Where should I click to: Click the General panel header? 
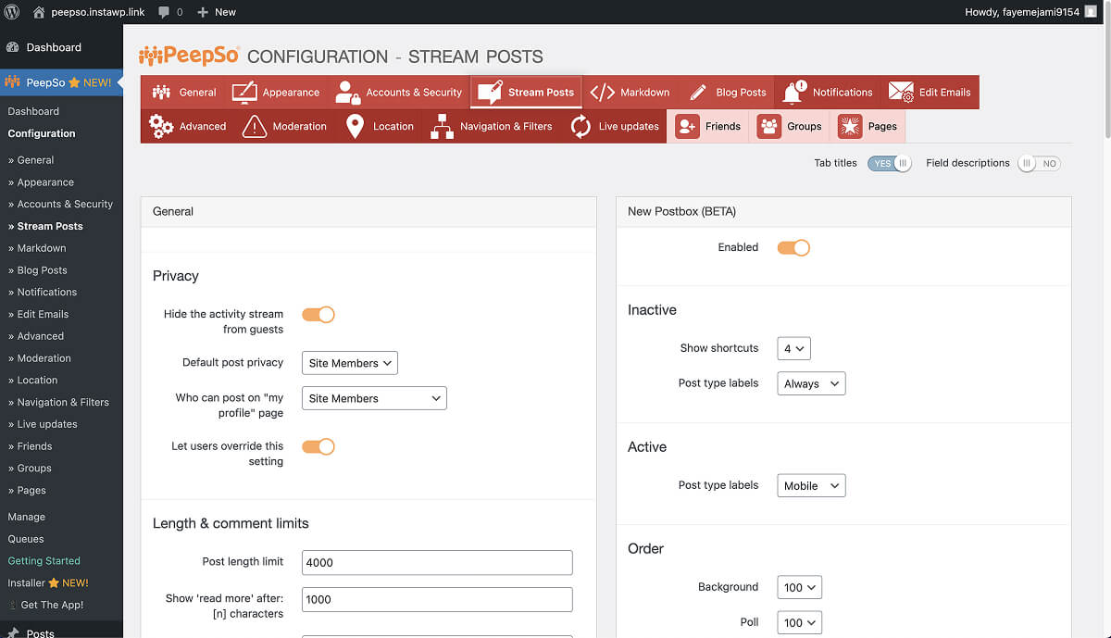coord(368,211)
